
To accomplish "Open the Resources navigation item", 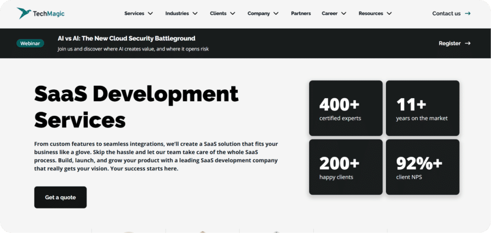I will 371,13.
